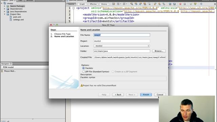Click the Created File path field

click(x=130, y=57)
